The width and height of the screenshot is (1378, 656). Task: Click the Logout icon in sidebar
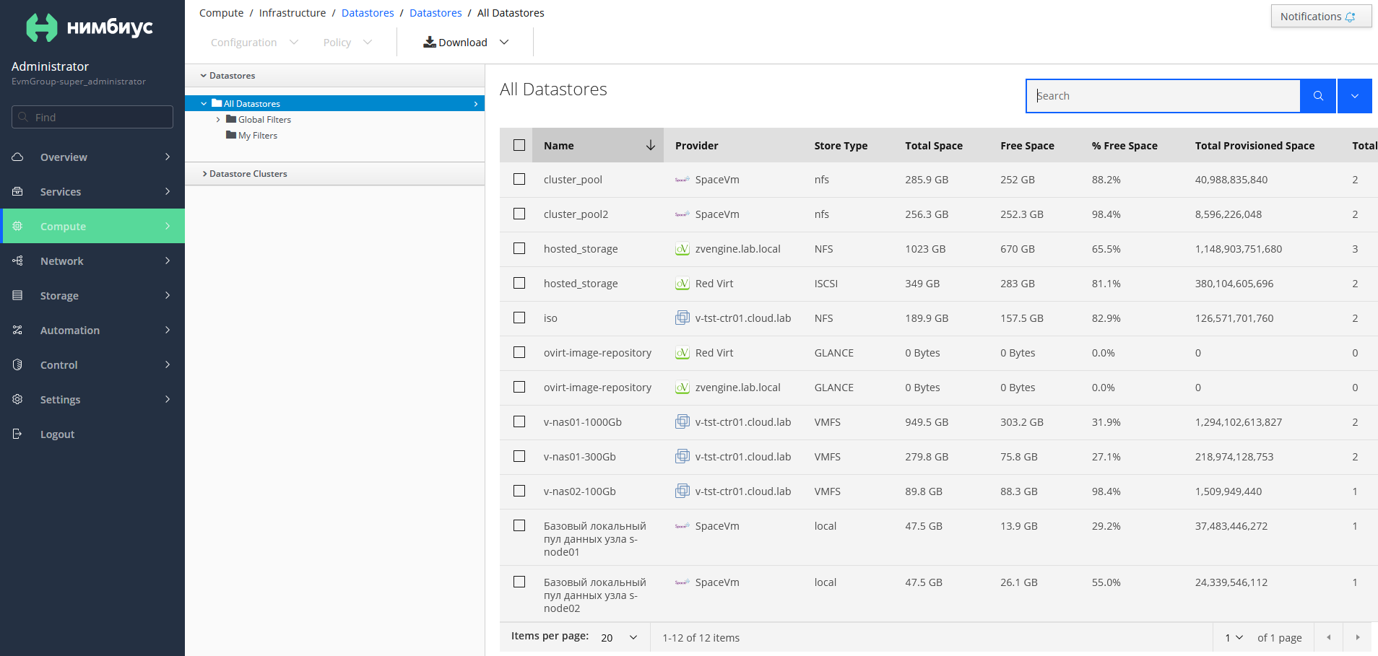coord(18,434)
